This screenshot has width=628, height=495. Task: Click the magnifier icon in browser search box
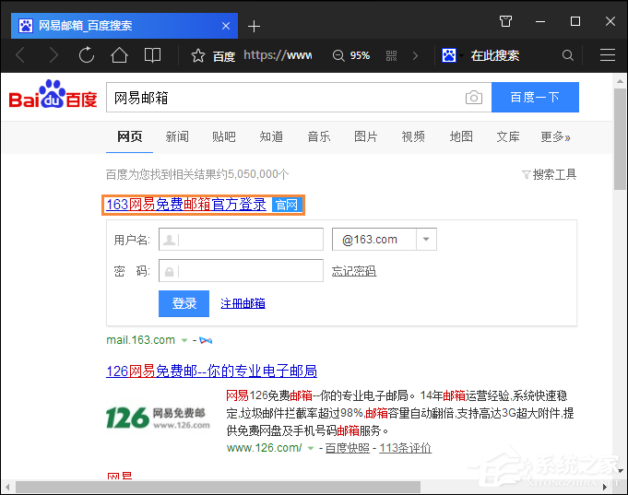[568, 55]
